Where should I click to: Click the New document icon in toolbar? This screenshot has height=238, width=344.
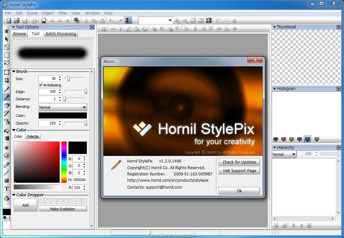[9, 21]
